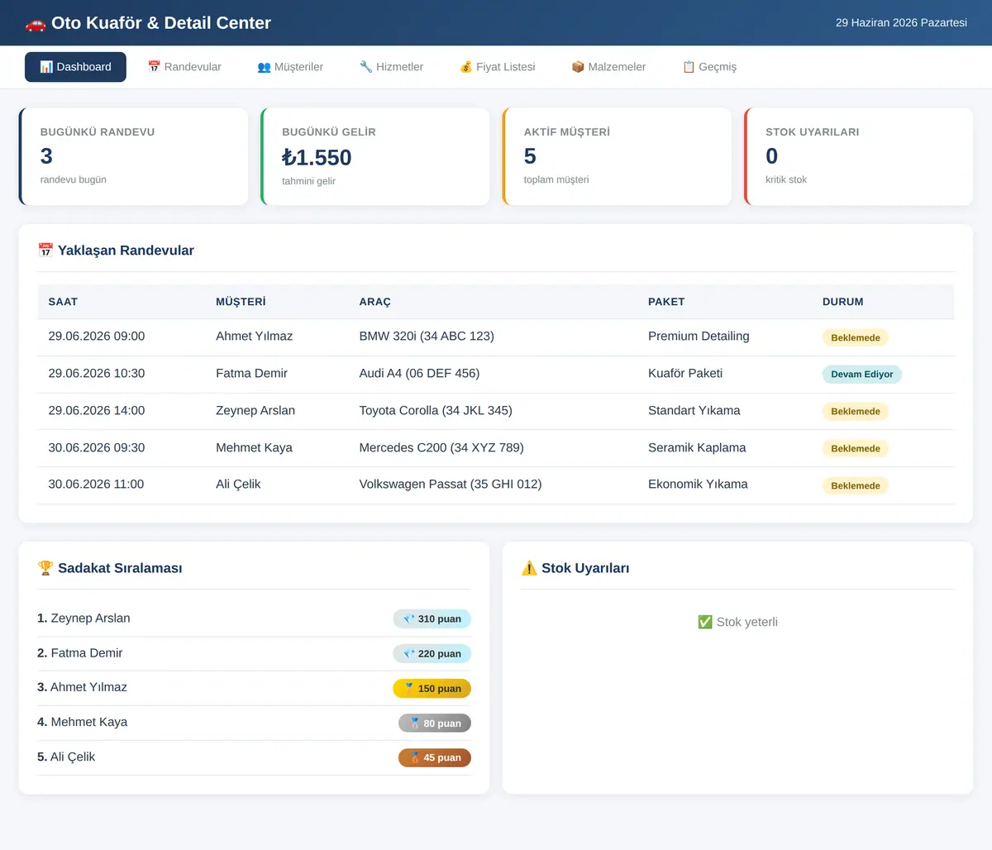Click the warning icon beside Stok Uyarıları
Image resolution: width=992 pixels, height=850 pixels.
point(529,568)
